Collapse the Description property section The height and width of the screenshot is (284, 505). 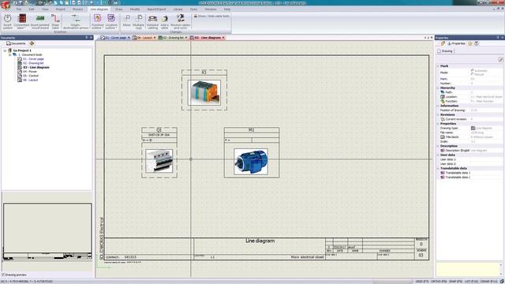[x=438, y=146]
